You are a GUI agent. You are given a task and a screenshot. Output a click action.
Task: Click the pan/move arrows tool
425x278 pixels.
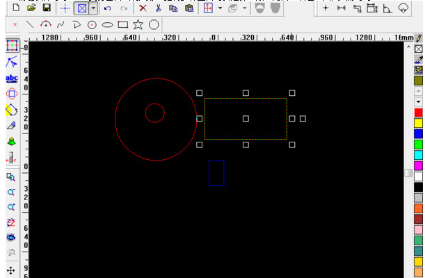(x=11, y=270)
